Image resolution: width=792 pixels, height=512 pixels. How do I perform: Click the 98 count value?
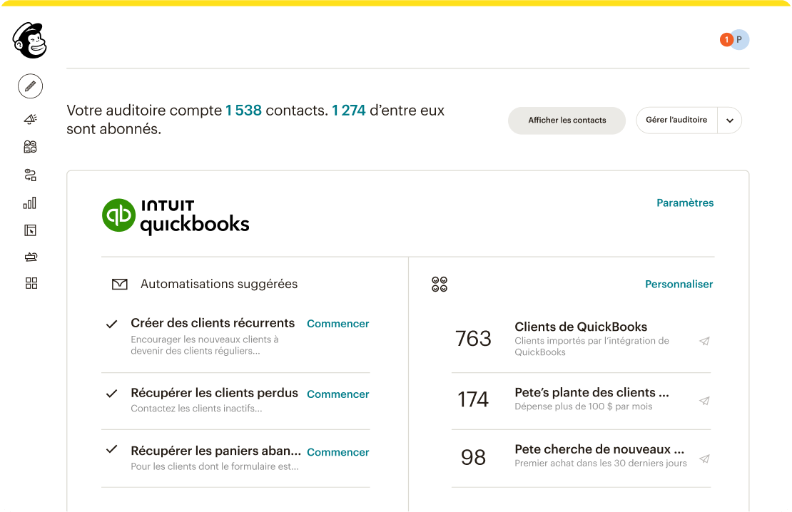coord(473,458)
